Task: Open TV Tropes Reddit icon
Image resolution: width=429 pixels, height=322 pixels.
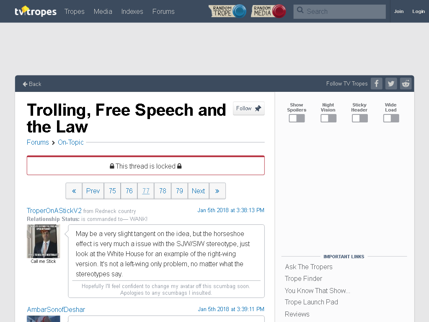Action: click(x=406, y=83)
